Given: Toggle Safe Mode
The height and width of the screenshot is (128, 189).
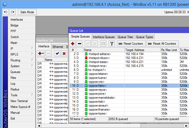Looking at the screenshot, I should coord(27,12).
